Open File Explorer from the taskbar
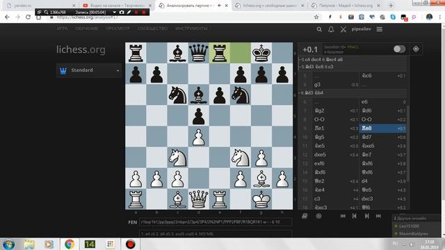Screen dimensions: 445x250 [x=29, y=244]
